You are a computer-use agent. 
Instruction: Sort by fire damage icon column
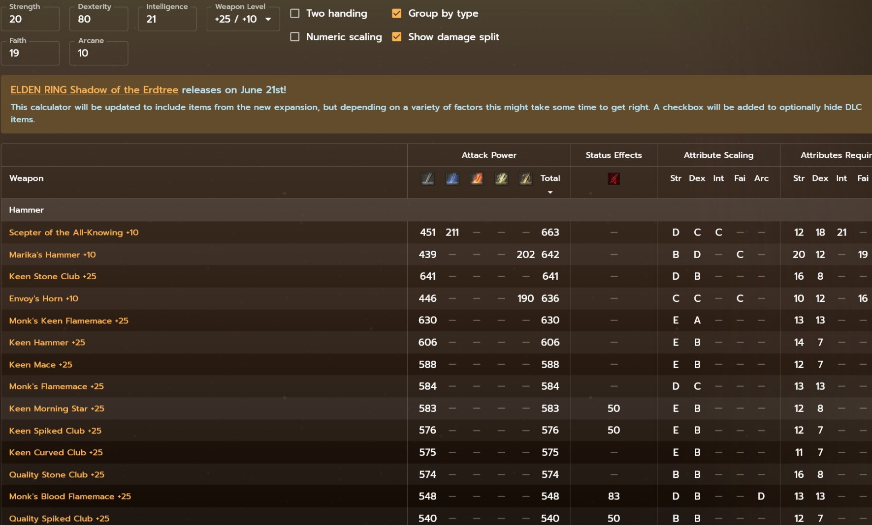tap(477, 178)
